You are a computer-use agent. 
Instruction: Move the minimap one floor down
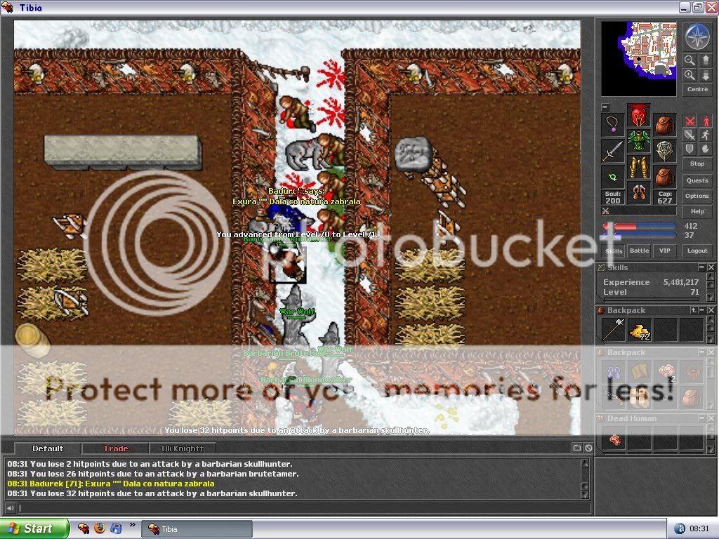tap(705, 74)
